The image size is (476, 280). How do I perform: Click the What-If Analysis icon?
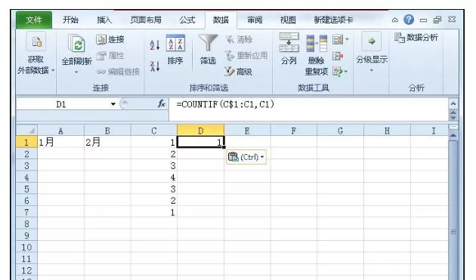[x=338, y=72]
